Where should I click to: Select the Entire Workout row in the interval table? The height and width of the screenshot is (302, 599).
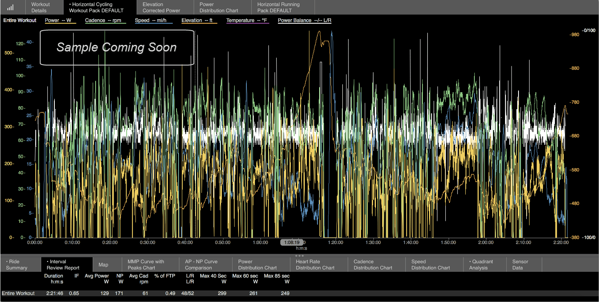click(299, 293)
